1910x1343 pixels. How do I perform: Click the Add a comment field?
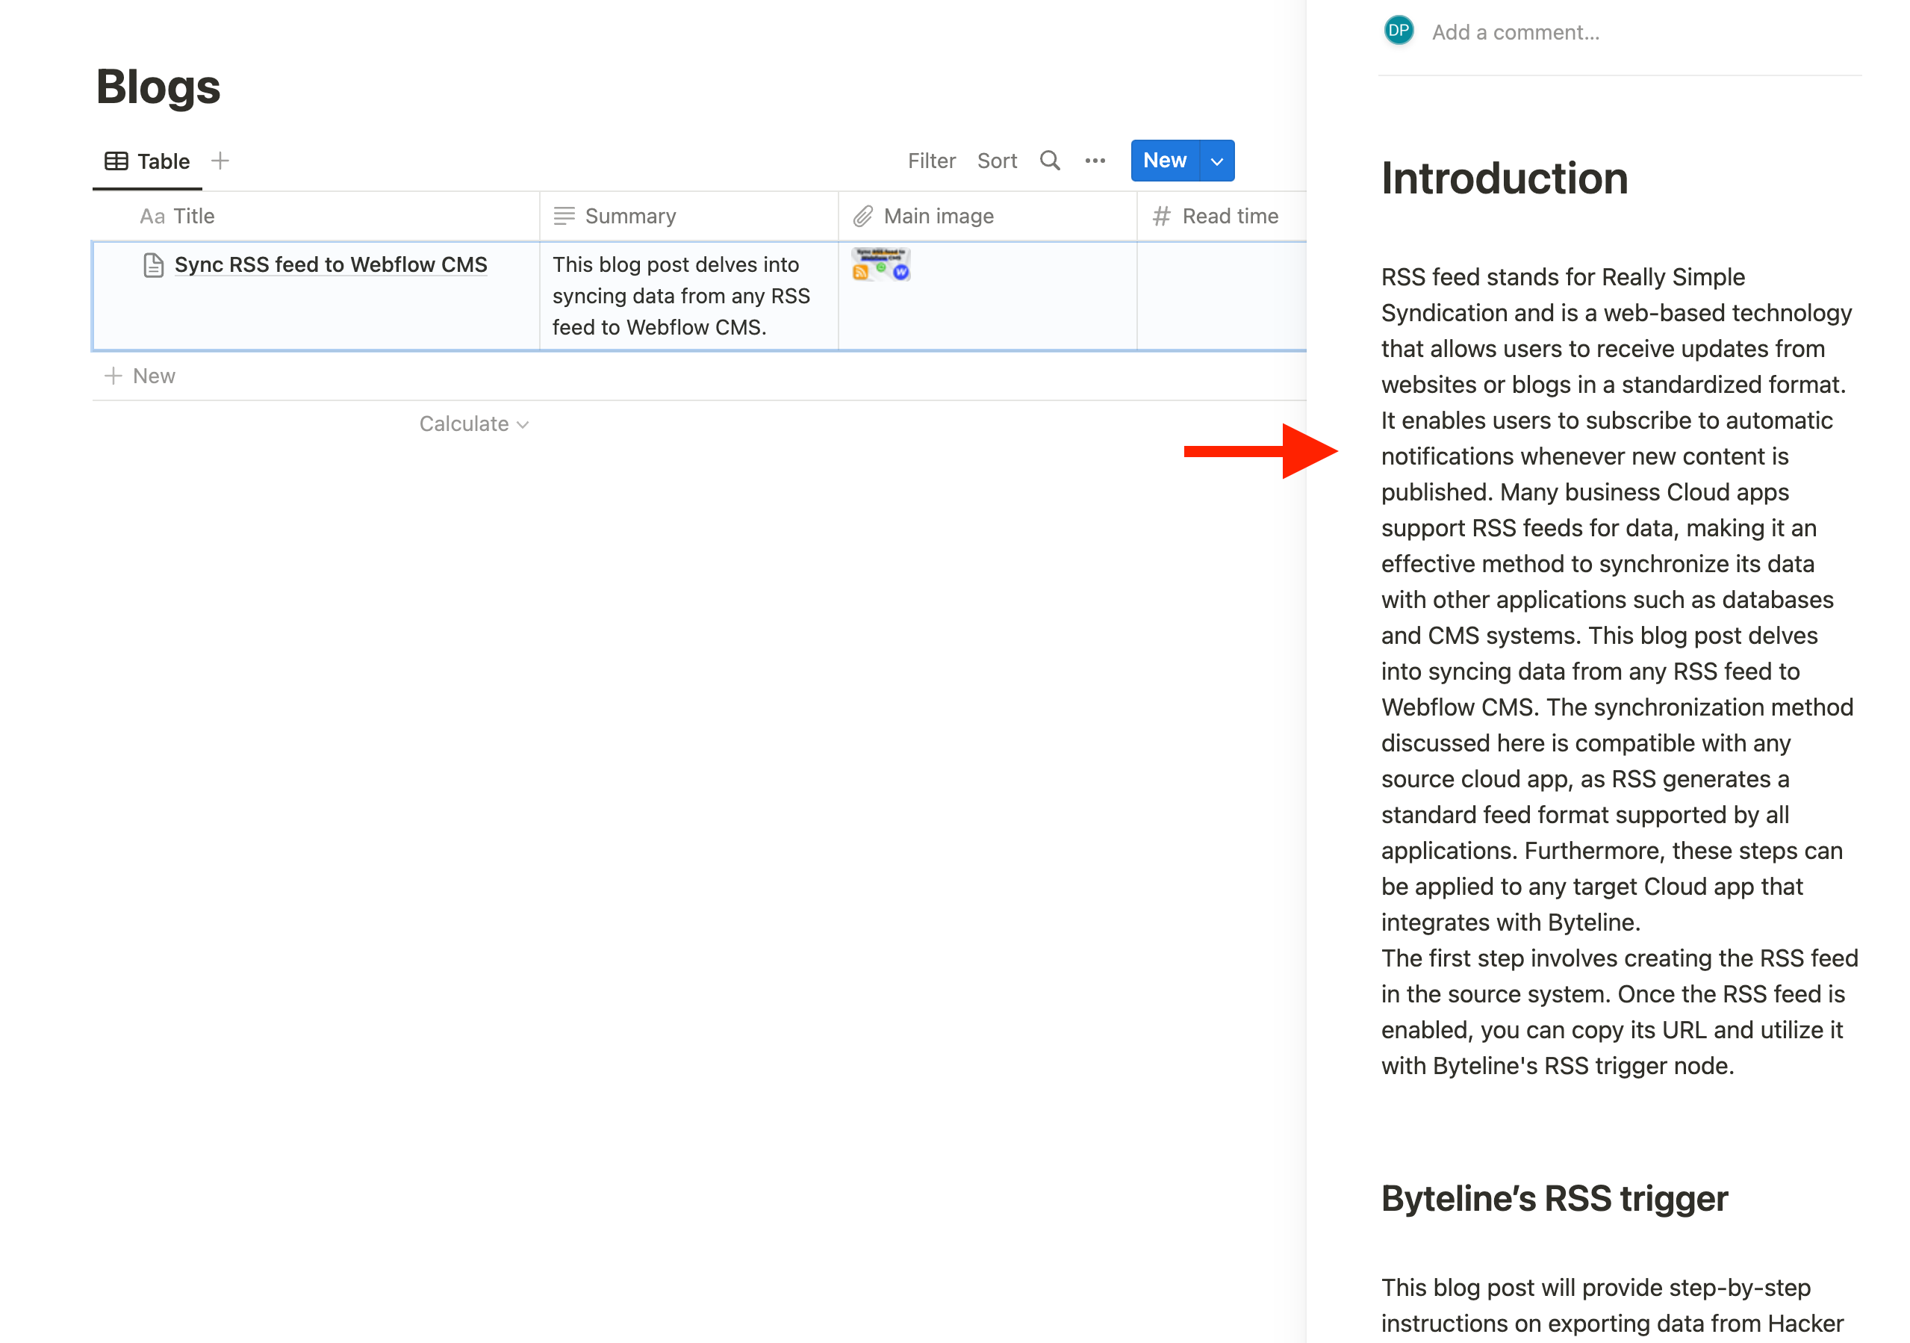pos(1515,32)
